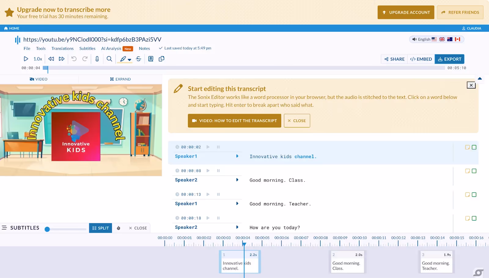Pause the segment at 00:00:02
This screenshot has height=278, width=489.
(x=218, y=147)
